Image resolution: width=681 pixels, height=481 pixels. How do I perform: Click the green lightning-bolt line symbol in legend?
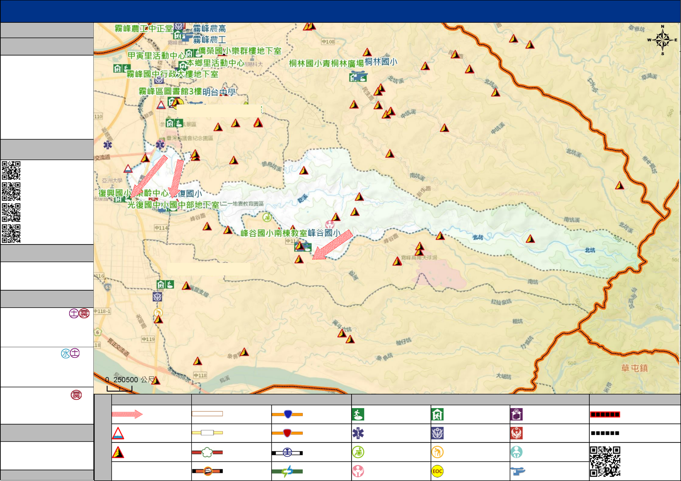pyautogui.click(x=287, y=471)
